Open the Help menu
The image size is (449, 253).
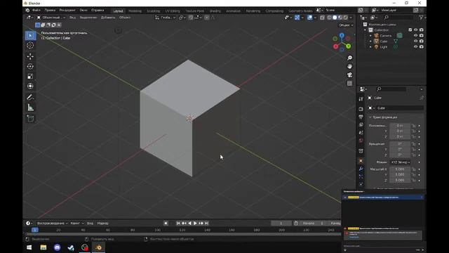(x=98, y=11)
